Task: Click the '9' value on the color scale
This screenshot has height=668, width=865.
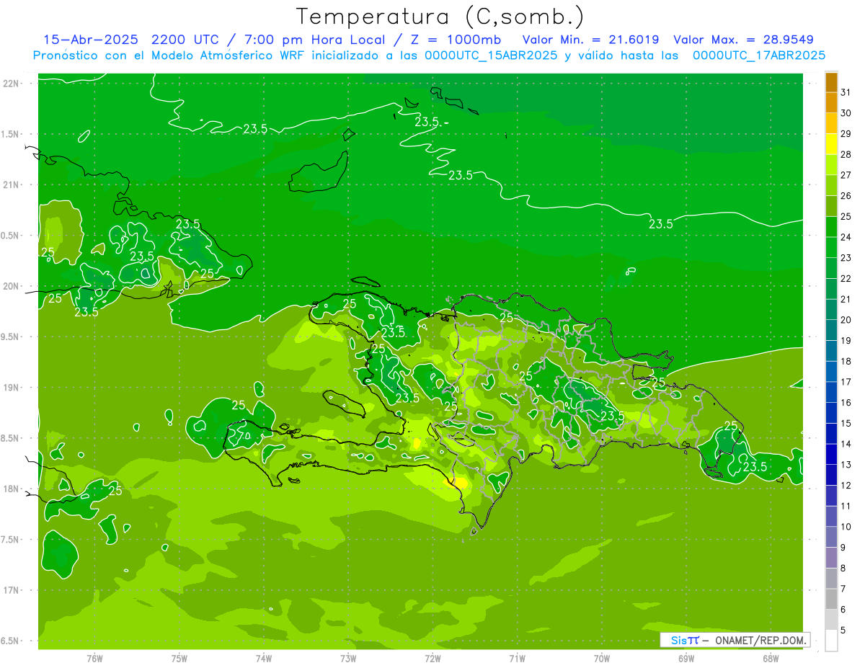Action: pyautogui.click(x=843, y=548)
